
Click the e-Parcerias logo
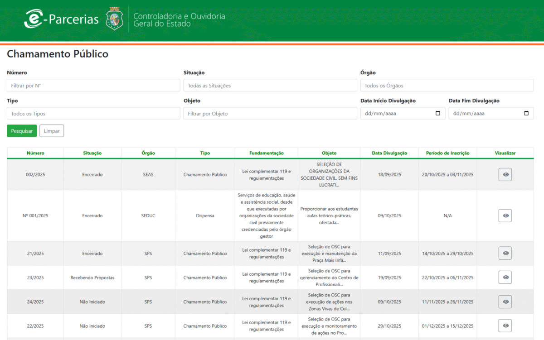coord(62,19)
